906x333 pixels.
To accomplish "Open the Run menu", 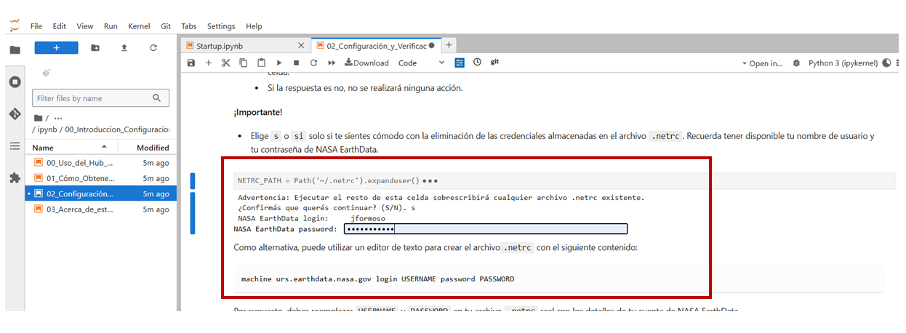I will coord(111,26).
